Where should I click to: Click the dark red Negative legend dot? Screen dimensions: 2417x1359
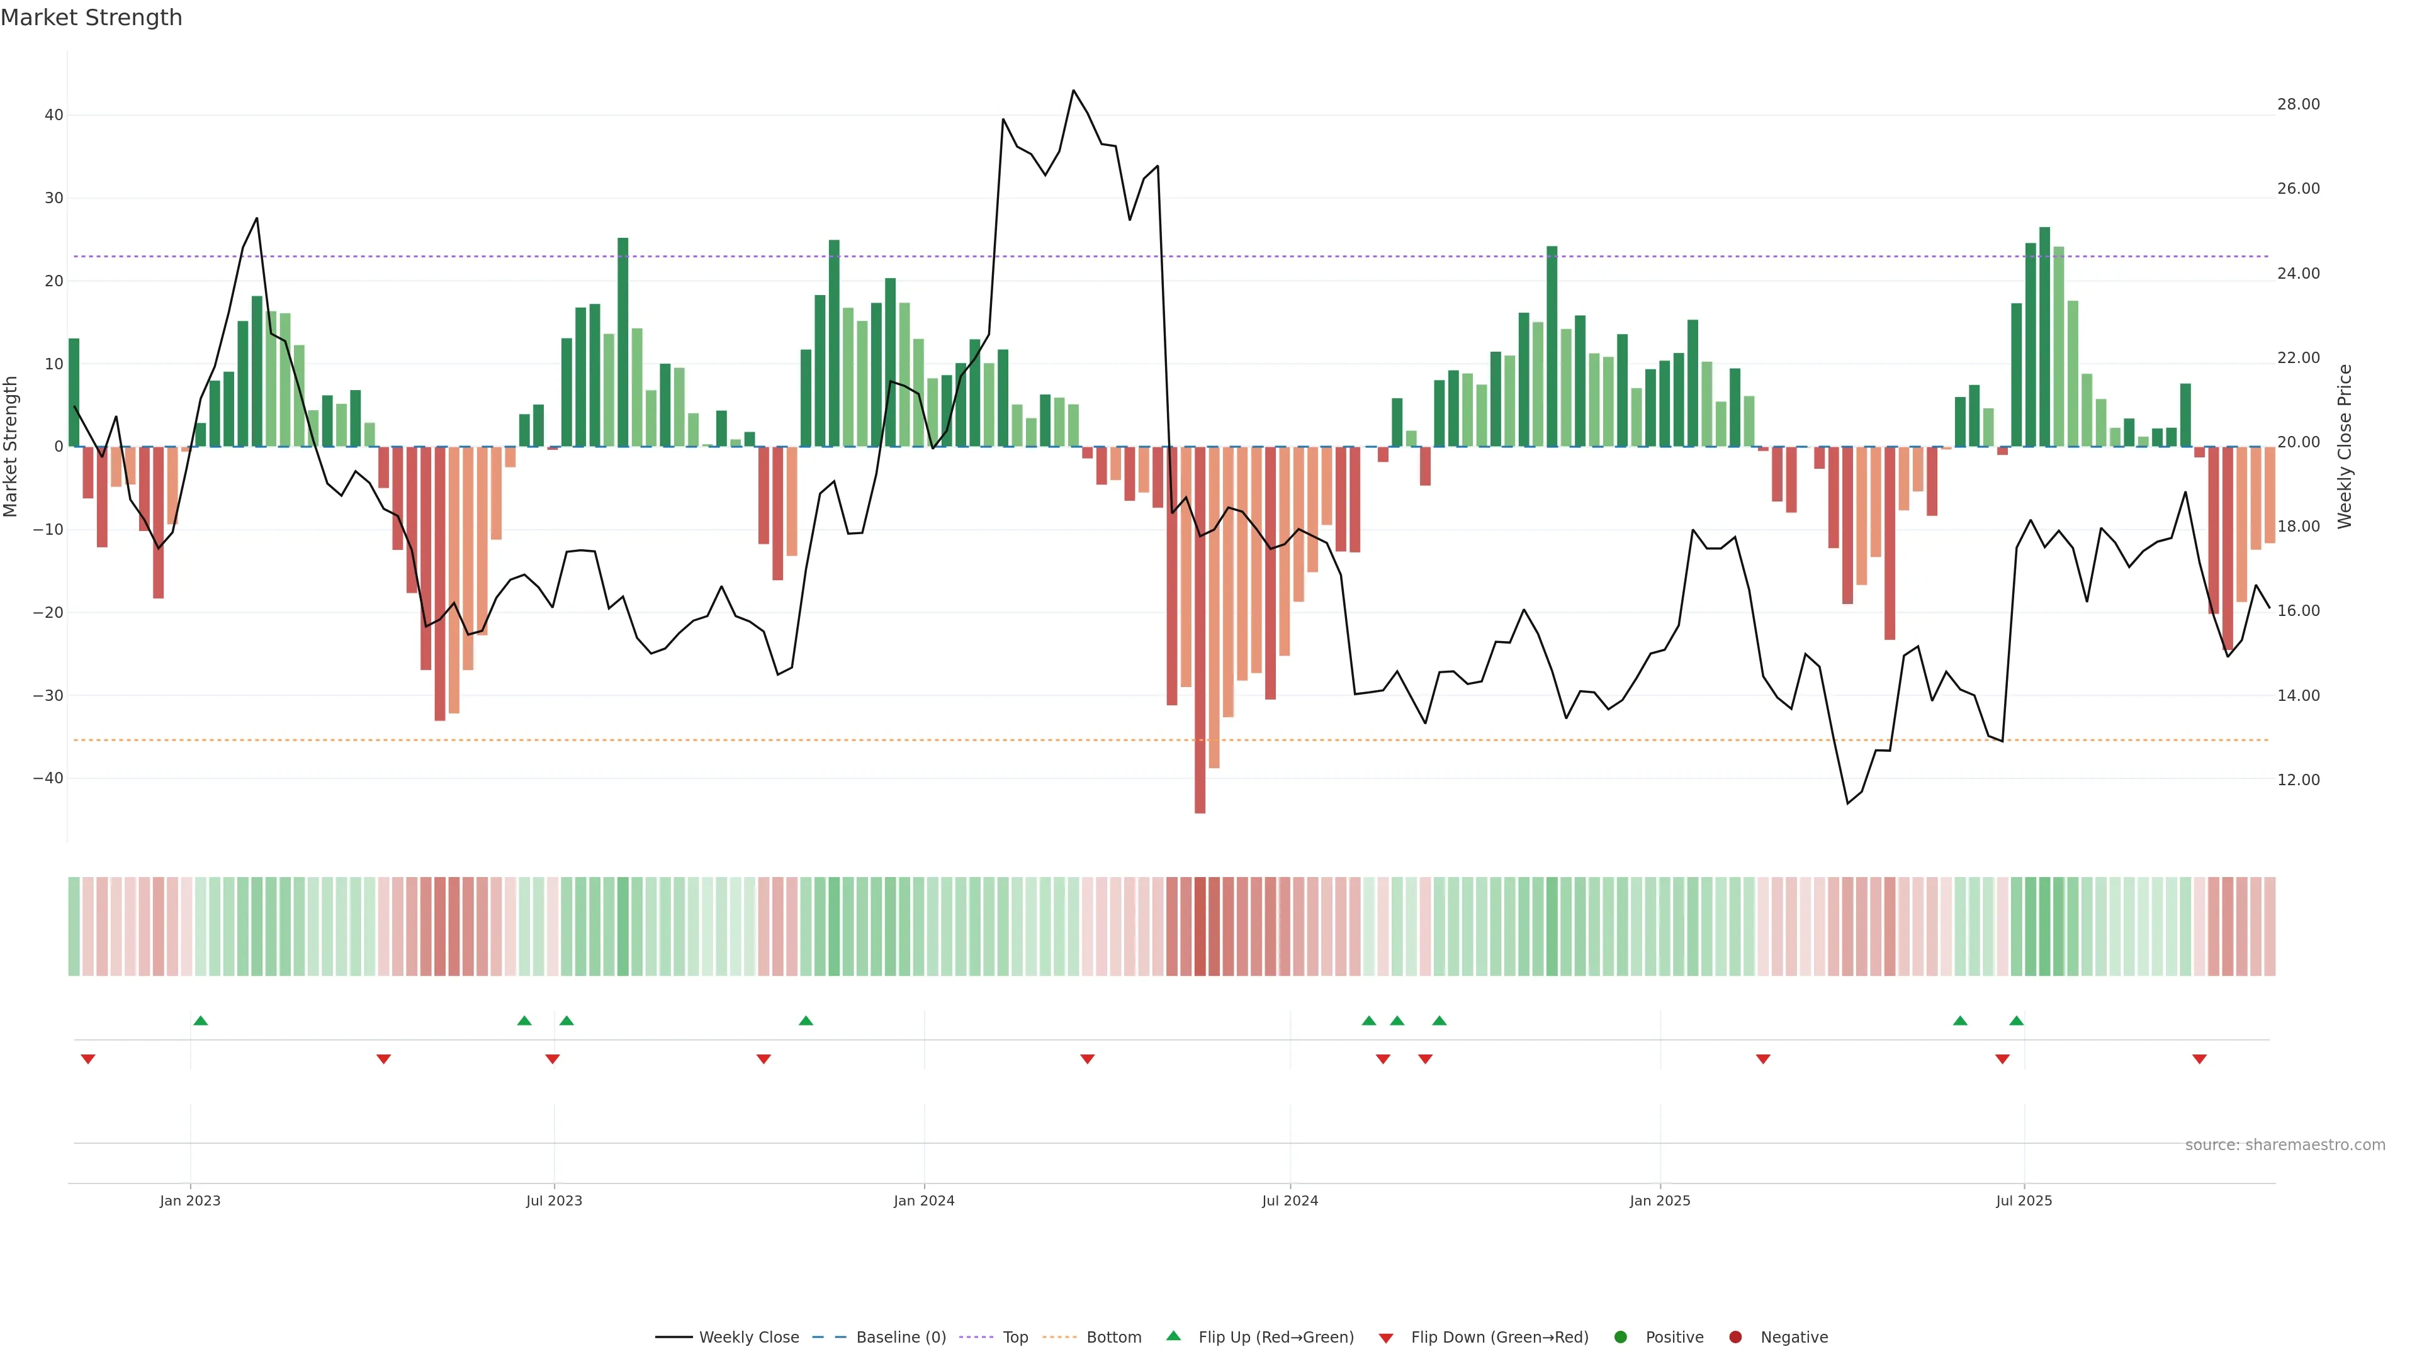1735,1336
